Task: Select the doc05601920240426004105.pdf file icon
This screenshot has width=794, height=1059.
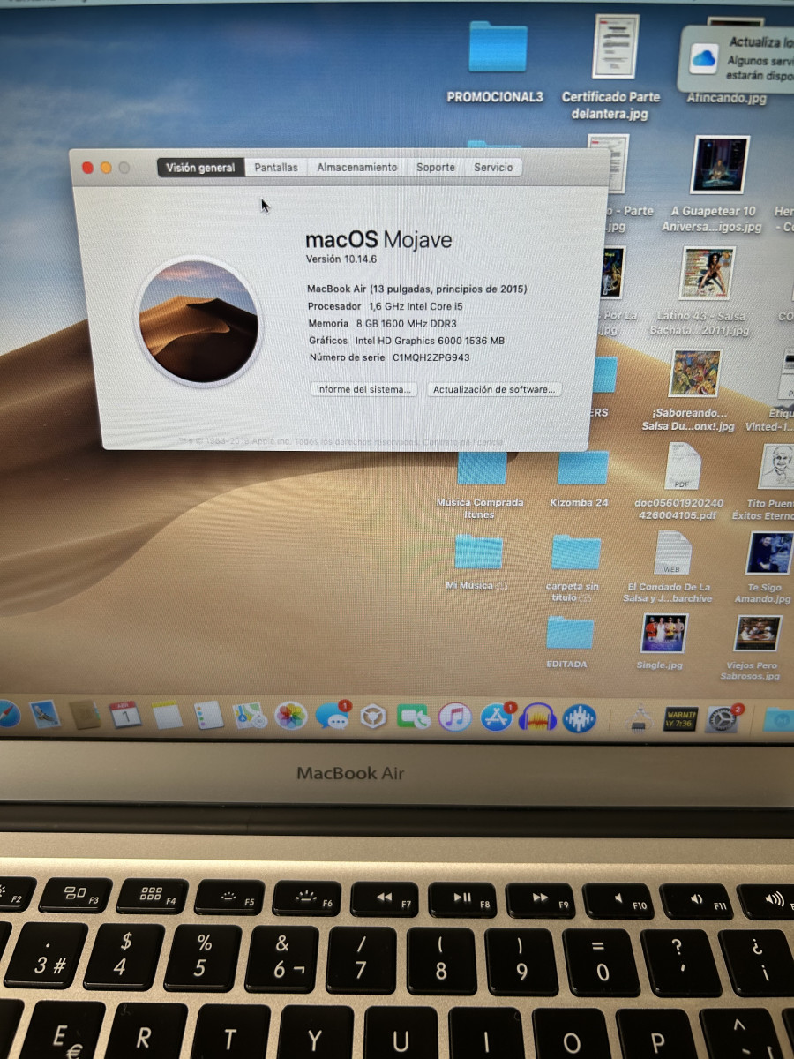Action: coord(682,467)
